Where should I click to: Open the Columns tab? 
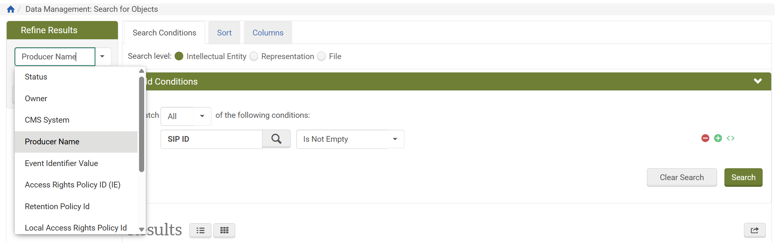pyautogui.click(x=268, y=33)
